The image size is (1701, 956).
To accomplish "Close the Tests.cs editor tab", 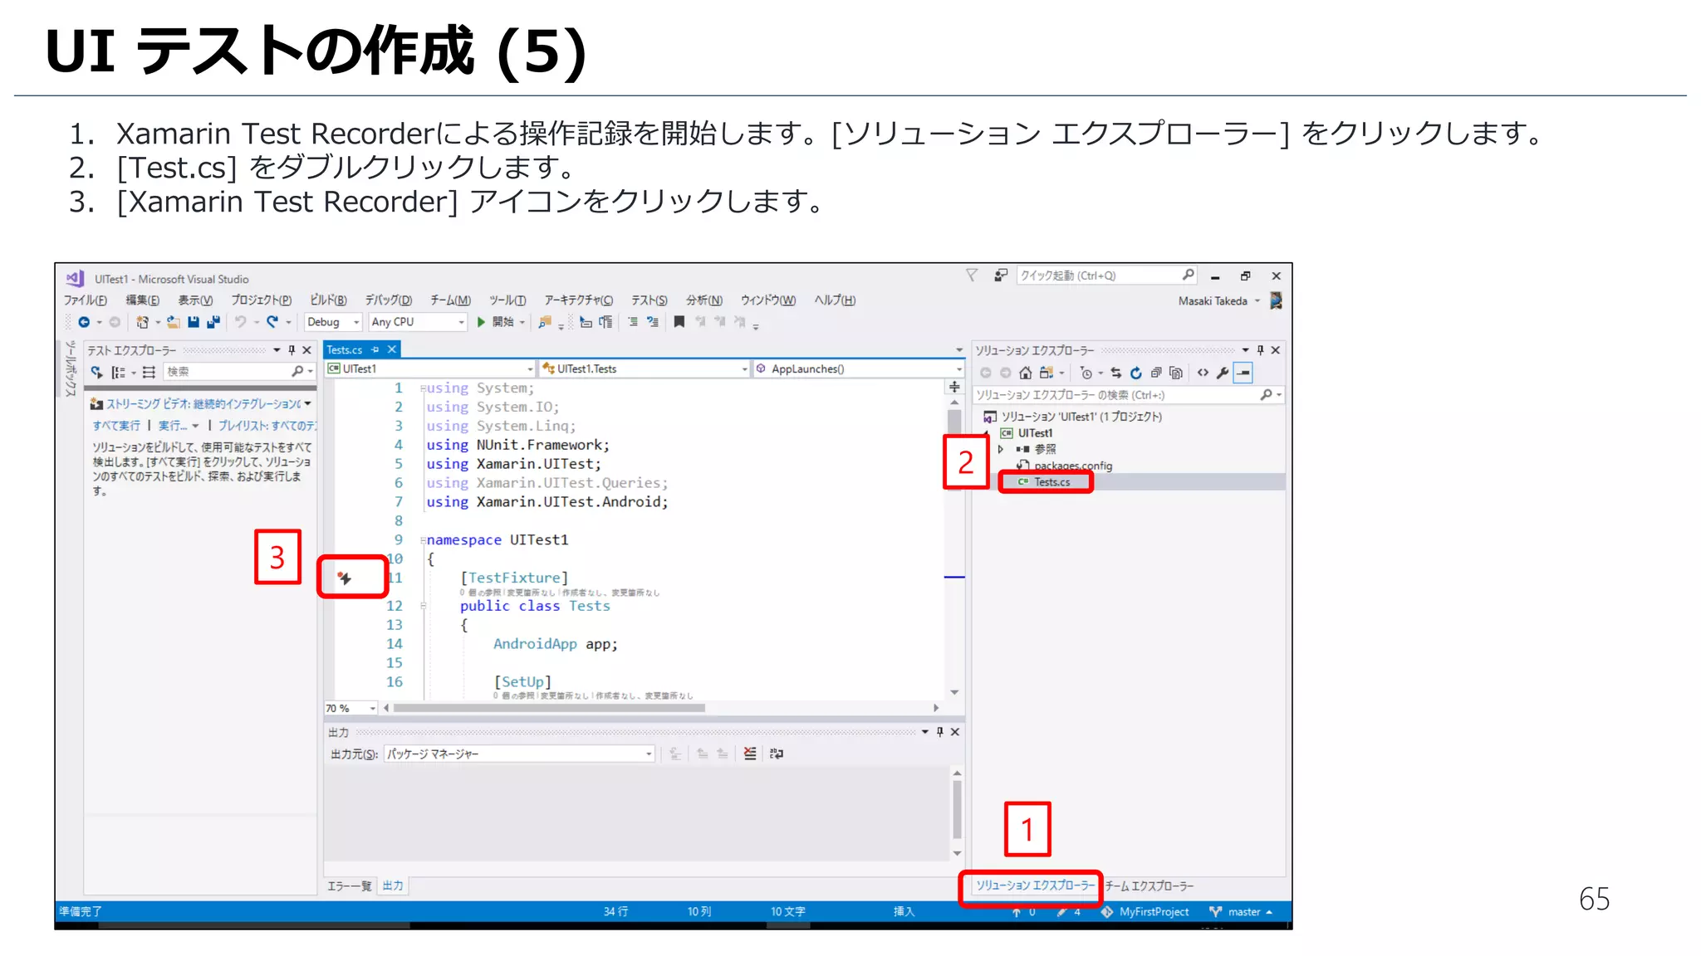I will pyautogui.click(x=392, y=350).
